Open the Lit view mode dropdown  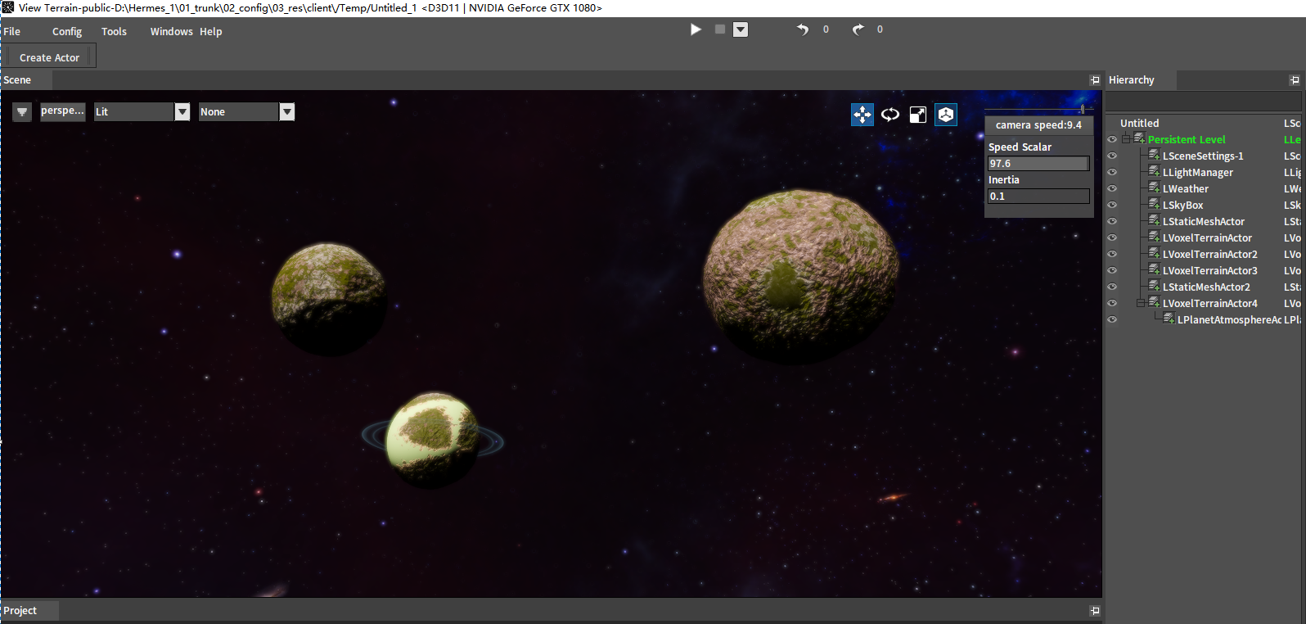point(182,112)
